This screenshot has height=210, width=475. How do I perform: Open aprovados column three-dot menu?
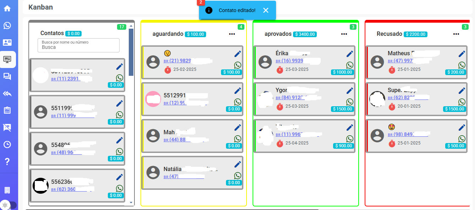(x=344, y=34)
